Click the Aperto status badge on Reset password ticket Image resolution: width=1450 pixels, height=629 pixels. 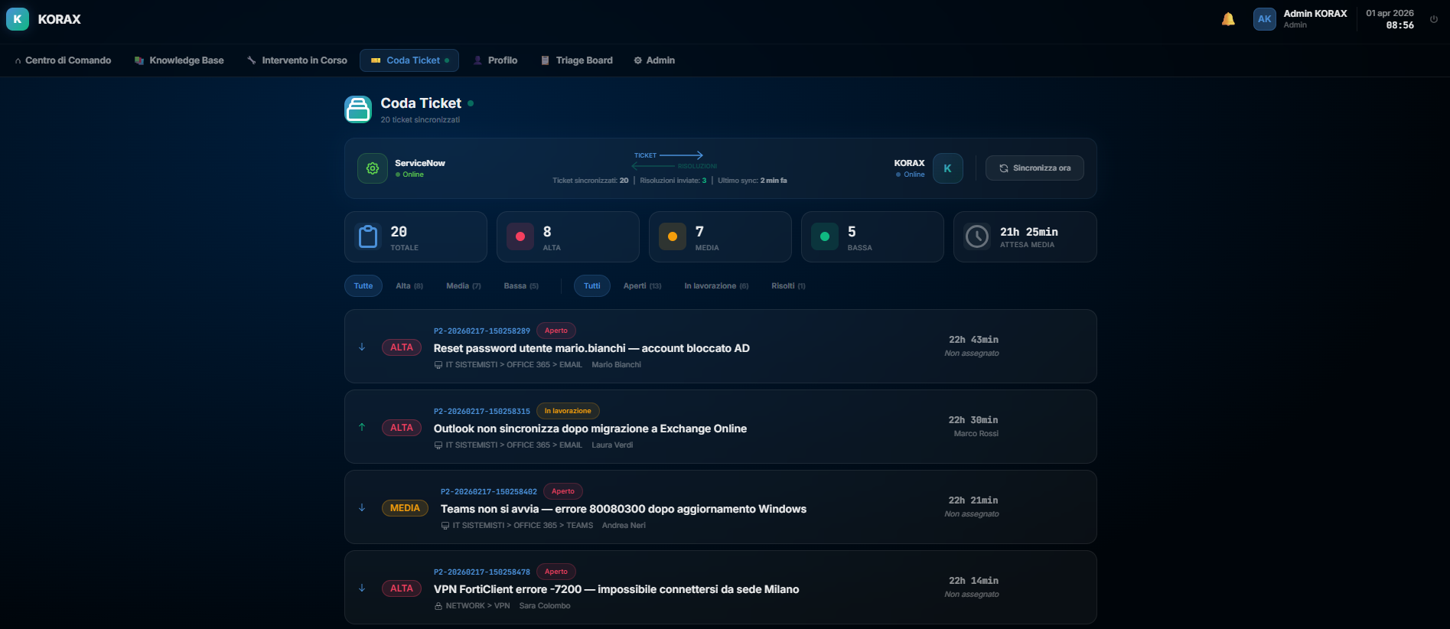556,331
